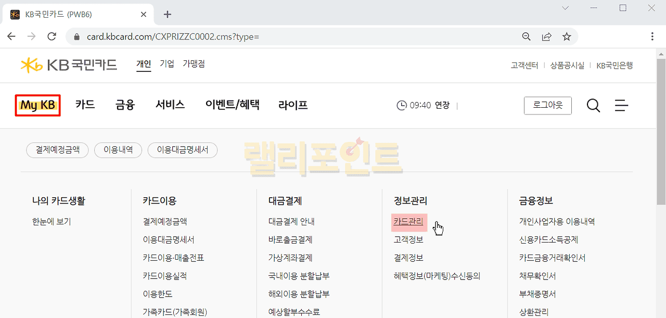Bookmark this page with the star icon

567,36
